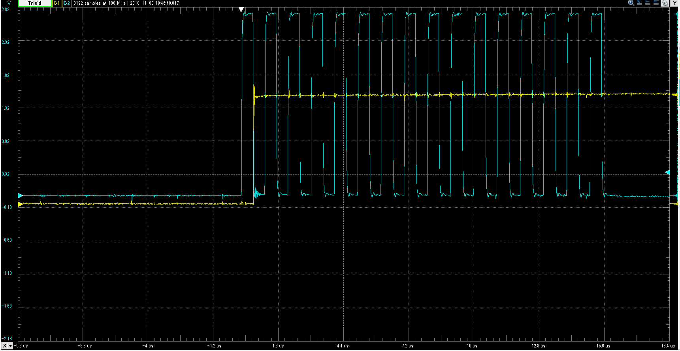680x351 pixels.
Task: Select the cursor pointer measurement tool
Action: pyautogui.click(x=639, y=3)
